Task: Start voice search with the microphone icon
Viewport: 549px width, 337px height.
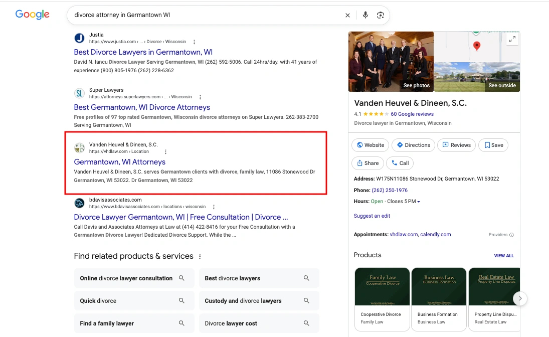Action: [x=365, y=15]
